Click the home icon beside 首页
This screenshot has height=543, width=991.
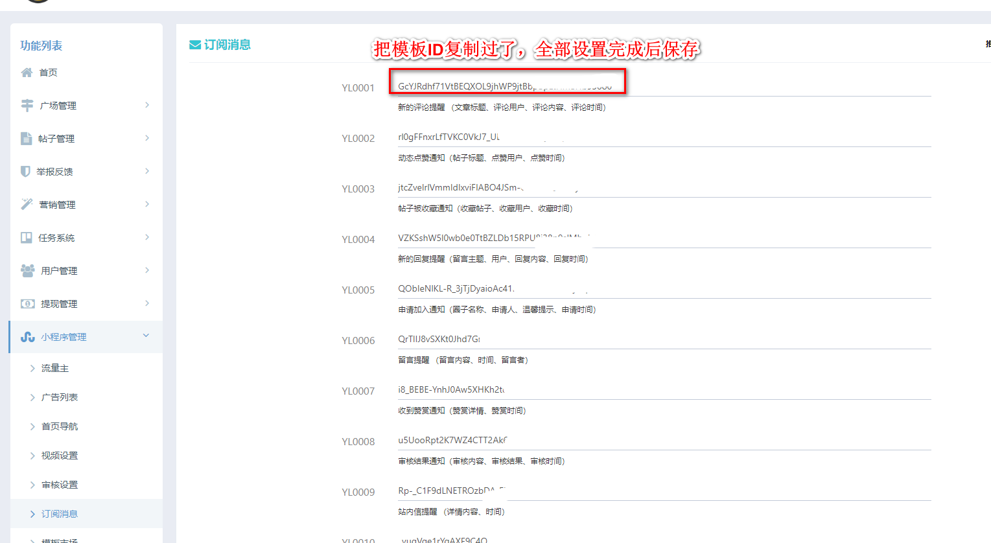(x=27, y=73)
